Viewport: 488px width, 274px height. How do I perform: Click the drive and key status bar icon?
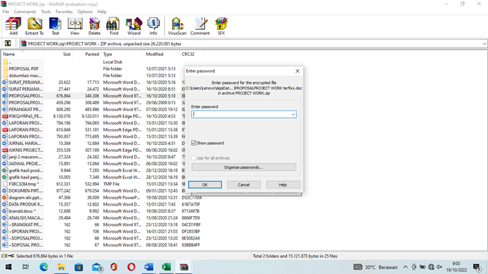pyautogui.click(x=8, y=256)
